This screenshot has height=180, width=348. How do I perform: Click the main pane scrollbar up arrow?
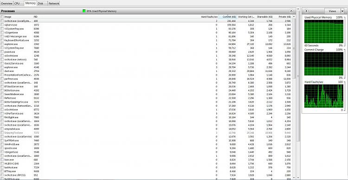(x=298, y=9)
